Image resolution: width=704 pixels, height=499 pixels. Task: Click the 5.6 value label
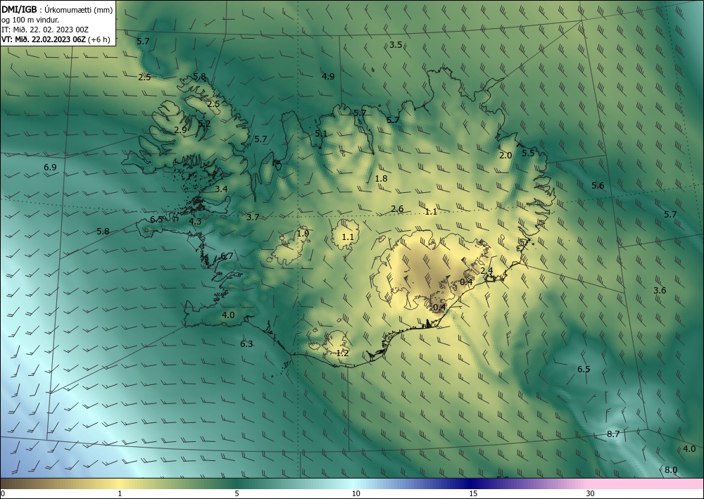coord(598,186)
